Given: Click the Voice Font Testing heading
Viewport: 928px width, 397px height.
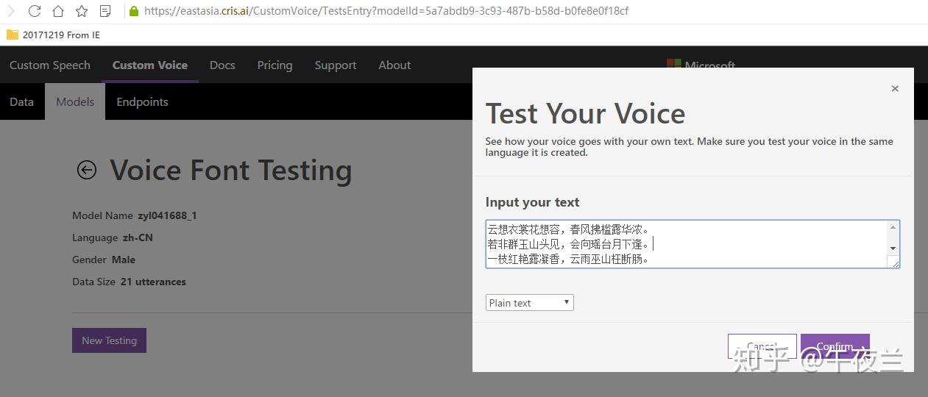Looking at the screenshot, I should 231,170.
